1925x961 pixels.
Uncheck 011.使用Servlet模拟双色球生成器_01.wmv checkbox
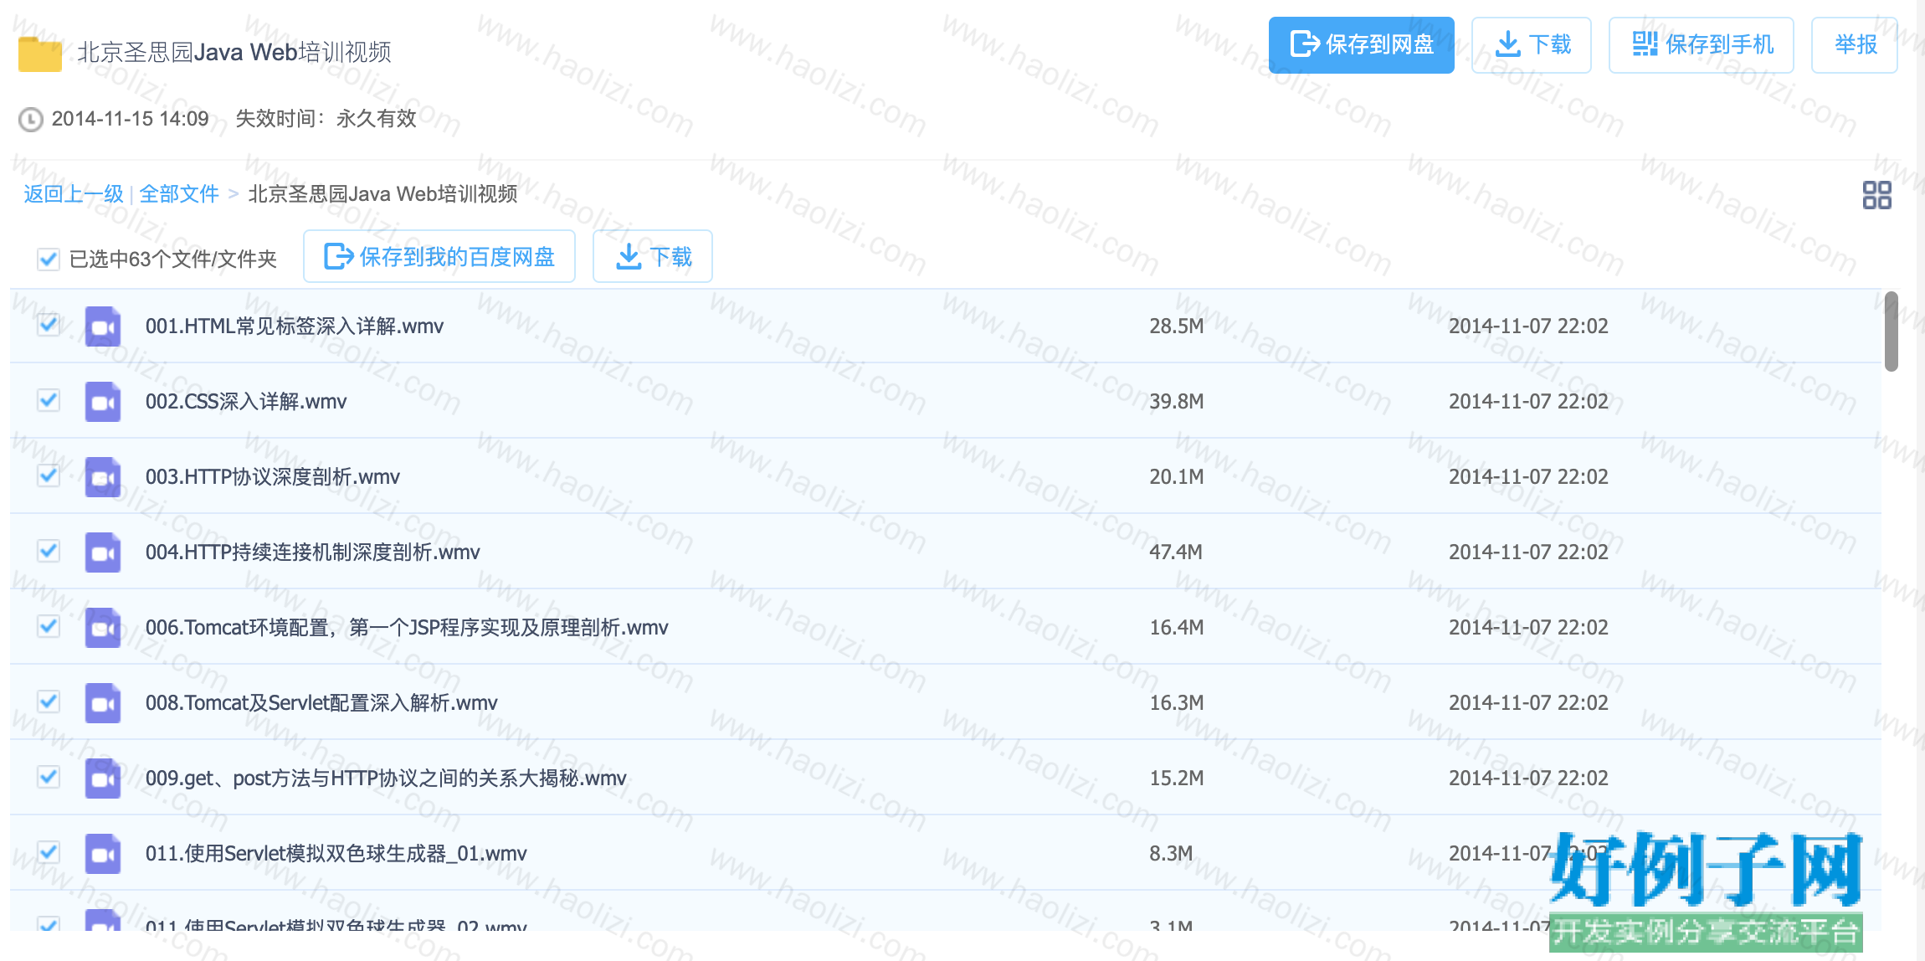tap(49, 851)
